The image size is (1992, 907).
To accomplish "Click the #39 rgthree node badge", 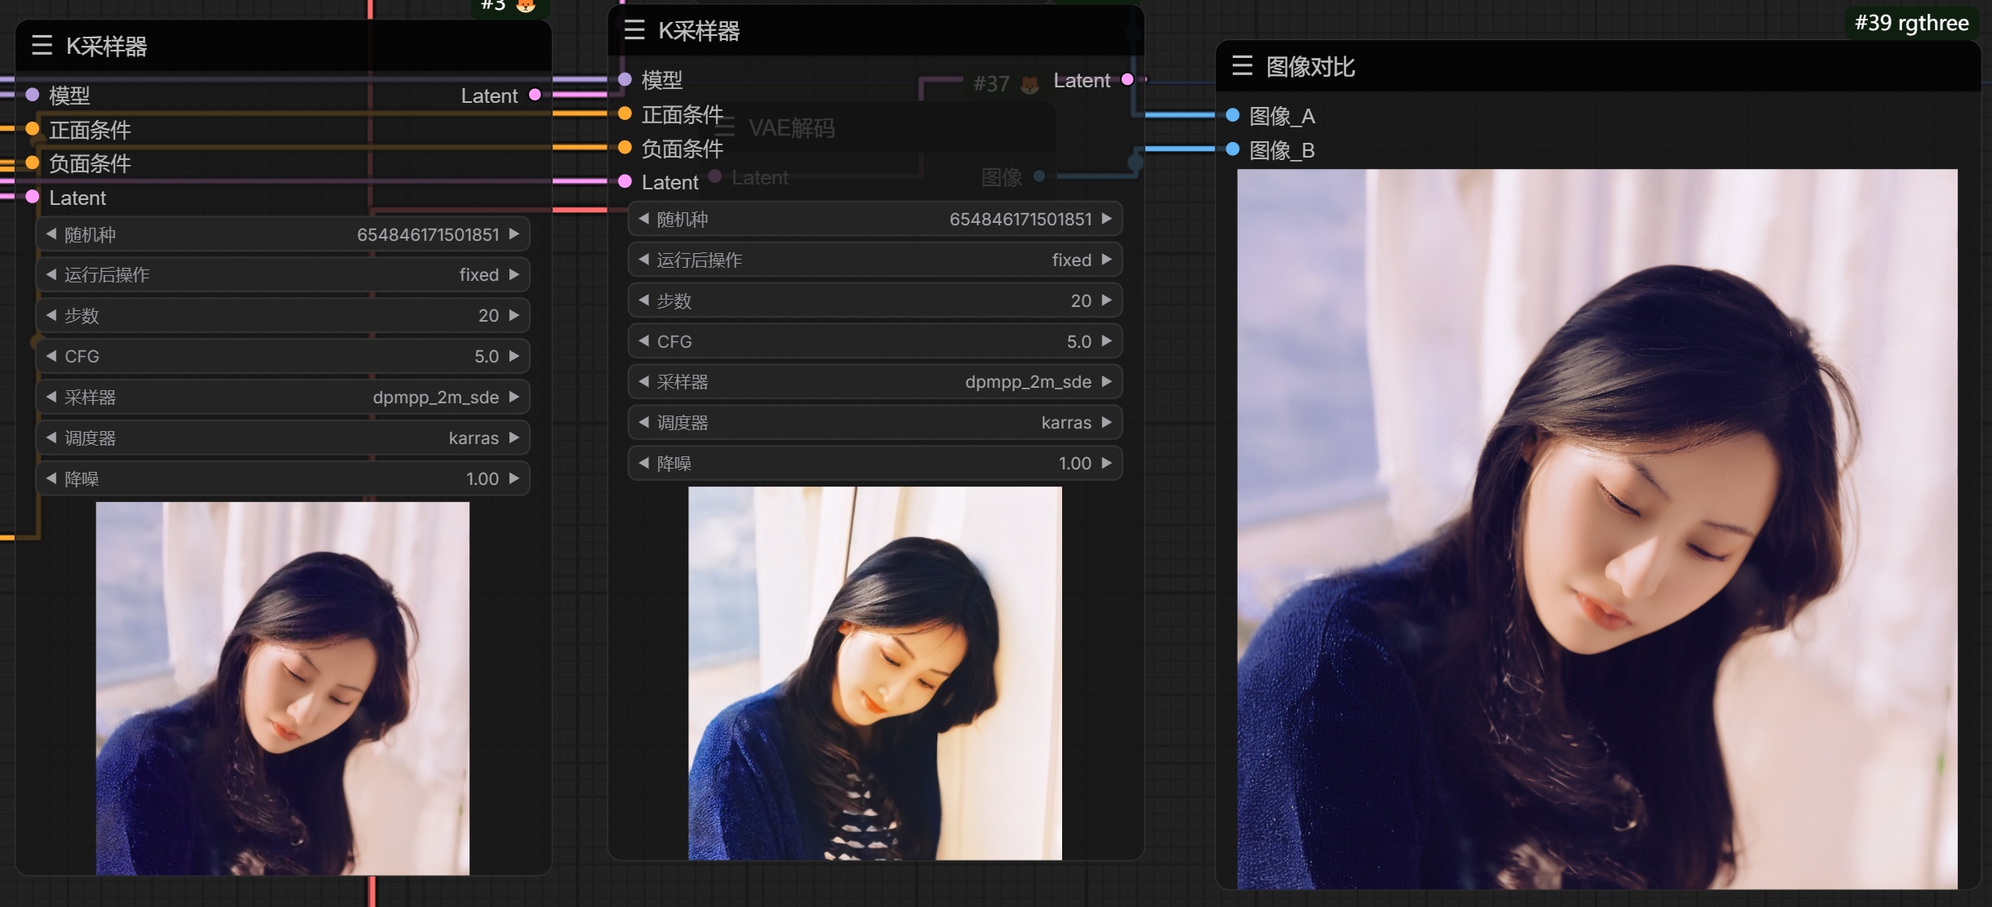I will tap(1911, 22).
